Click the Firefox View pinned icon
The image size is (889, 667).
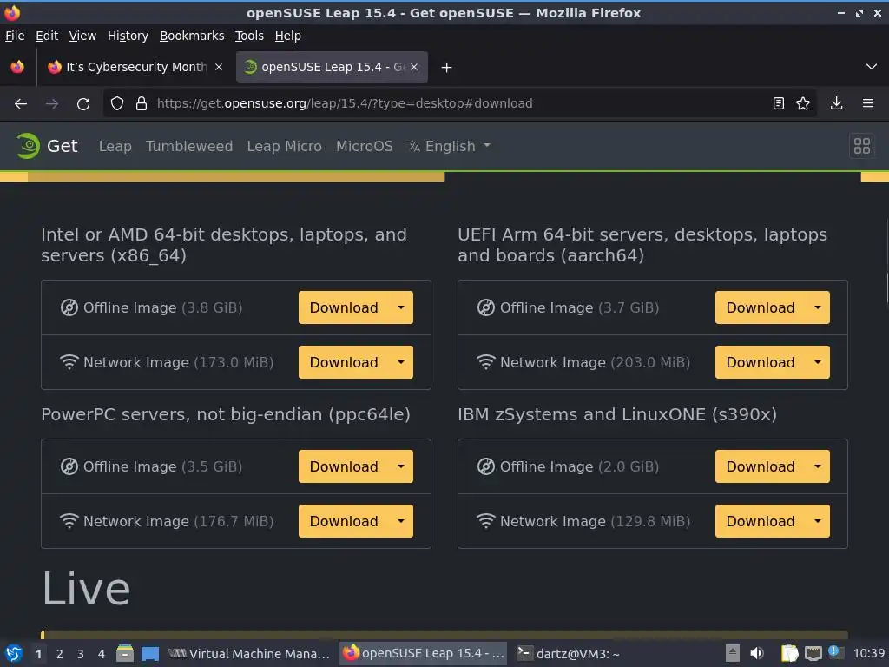(x=17, y=67)
